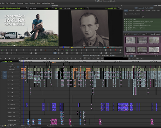Select the Bins tab in project window

126,10
